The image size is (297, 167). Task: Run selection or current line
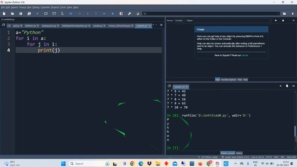[x=63, y=13]
